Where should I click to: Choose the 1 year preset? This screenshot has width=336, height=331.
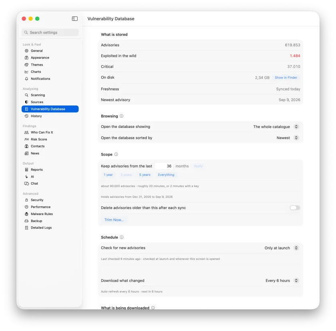108,175
